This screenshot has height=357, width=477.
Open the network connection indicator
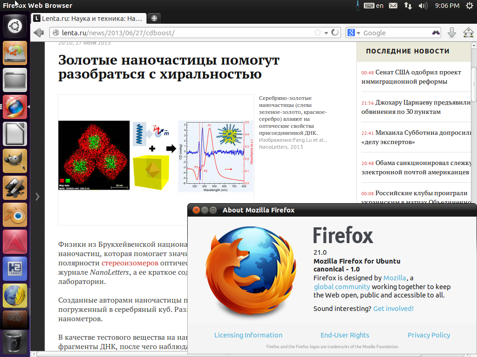click(408, 6)
